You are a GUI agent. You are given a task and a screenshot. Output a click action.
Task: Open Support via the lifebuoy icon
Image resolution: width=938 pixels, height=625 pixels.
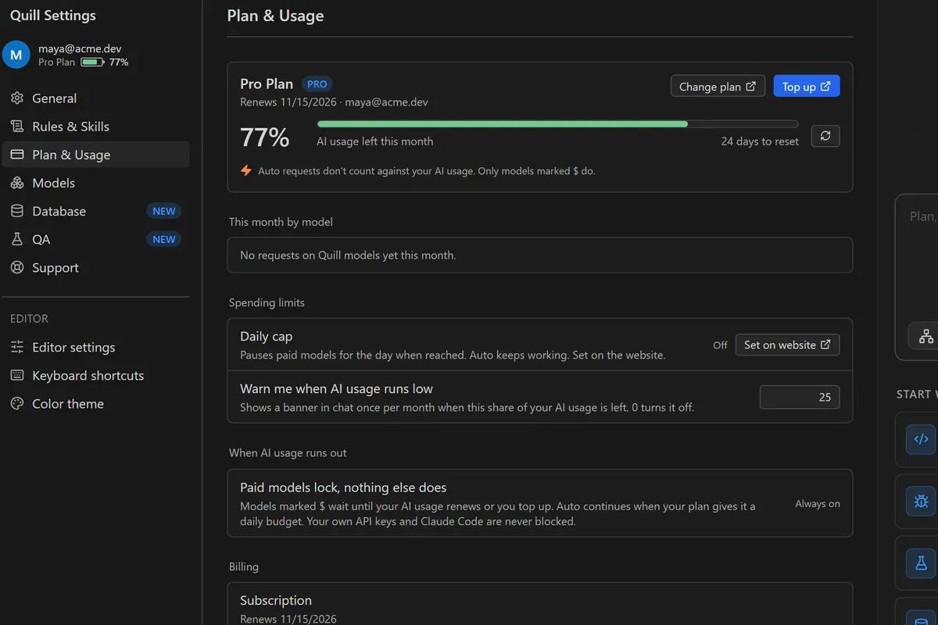coord(17,267)
